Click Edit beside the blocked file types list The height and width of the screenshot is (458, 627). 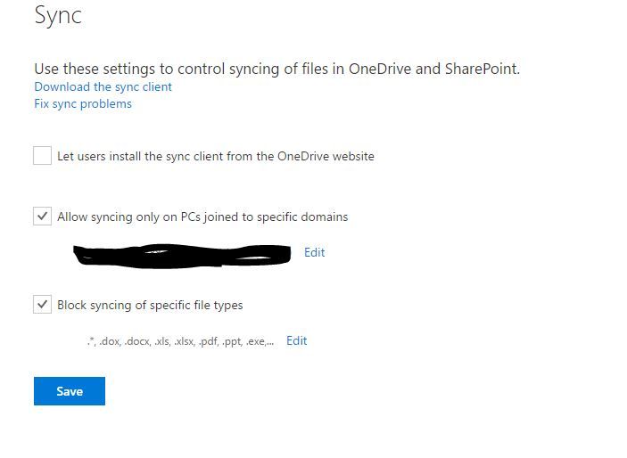pos(297,341)
